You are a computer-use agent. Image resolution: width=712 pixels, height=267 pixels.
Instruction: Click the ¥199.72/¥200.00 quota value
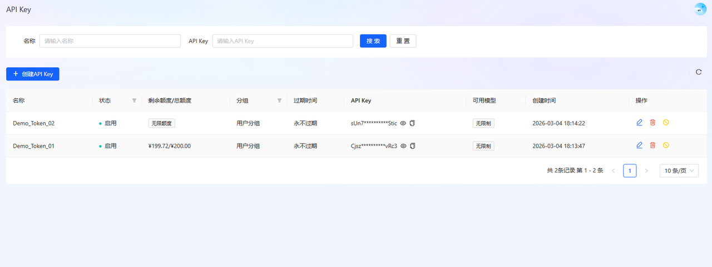(170, 146)
